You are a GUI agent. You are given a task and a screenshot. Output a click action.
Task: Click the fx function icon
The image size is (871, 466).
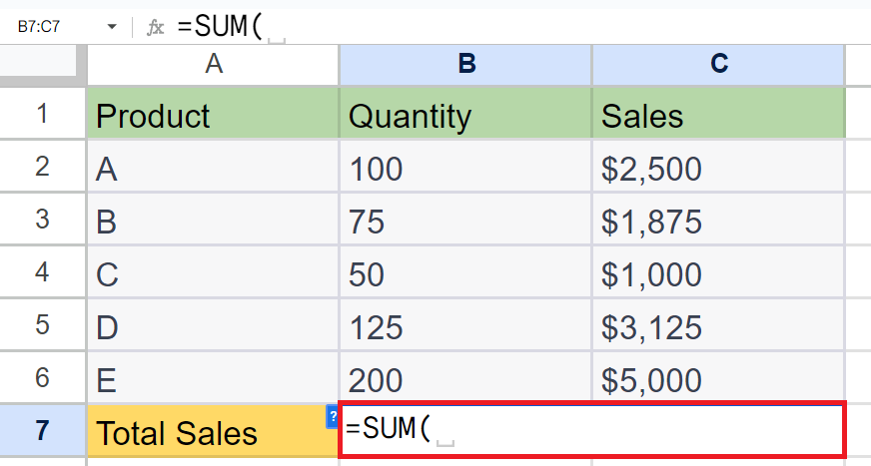155,27
